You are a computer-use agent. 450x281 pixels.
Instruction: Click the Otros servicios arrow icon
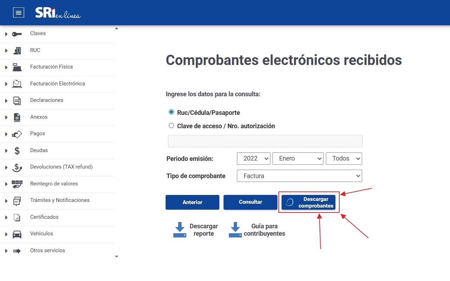[x=17, y=251]
